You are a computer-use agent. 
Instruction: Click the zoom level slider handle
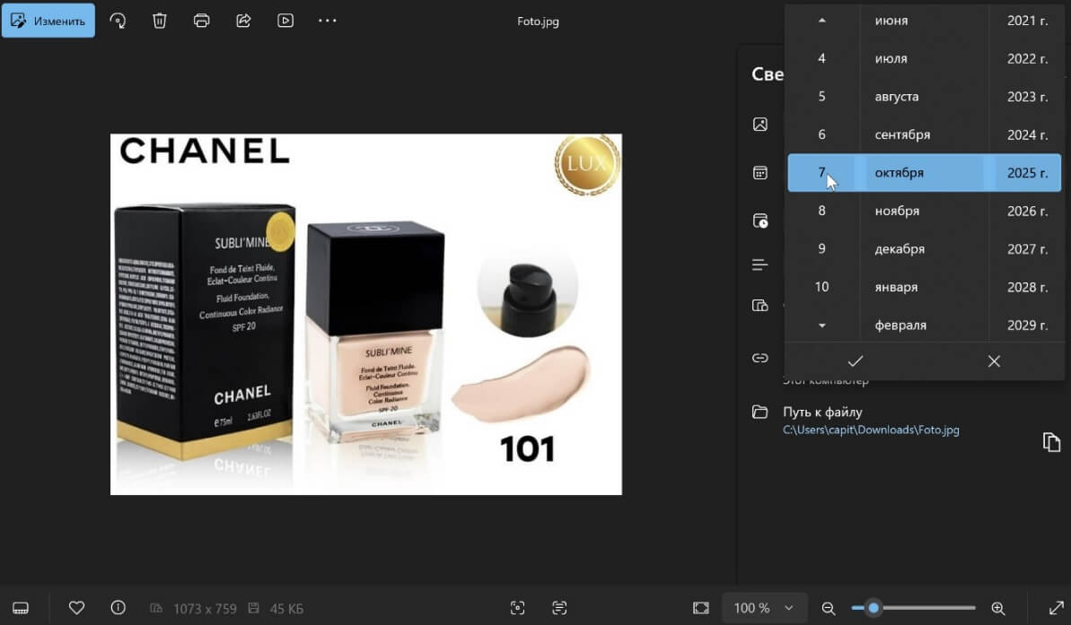[873, 608]
